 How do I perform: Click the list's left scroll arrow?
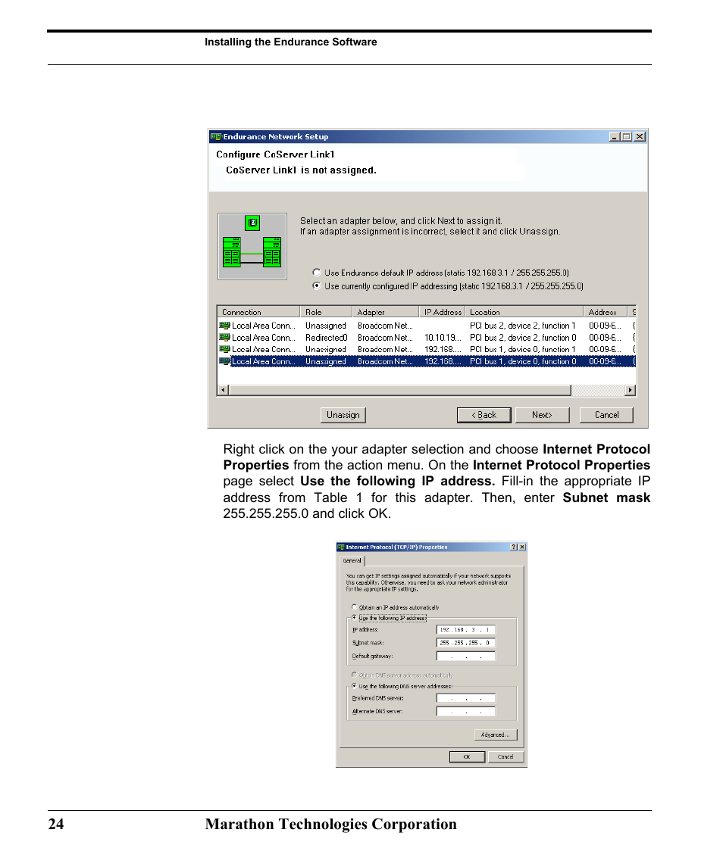(x=223, y=391)
